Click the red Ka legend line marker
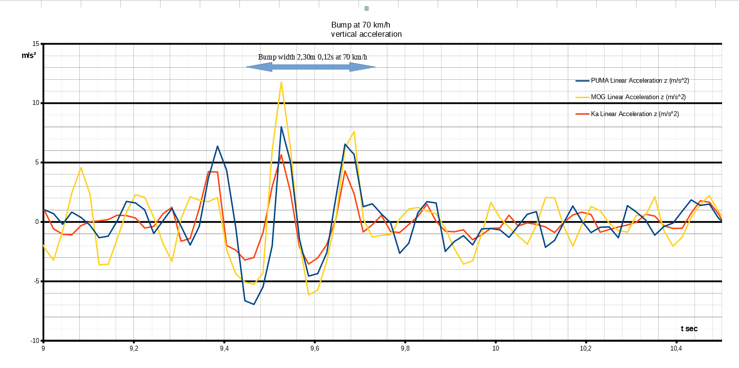Image resolution: width=739 pixels, height=368 pixels. [582, 114]
